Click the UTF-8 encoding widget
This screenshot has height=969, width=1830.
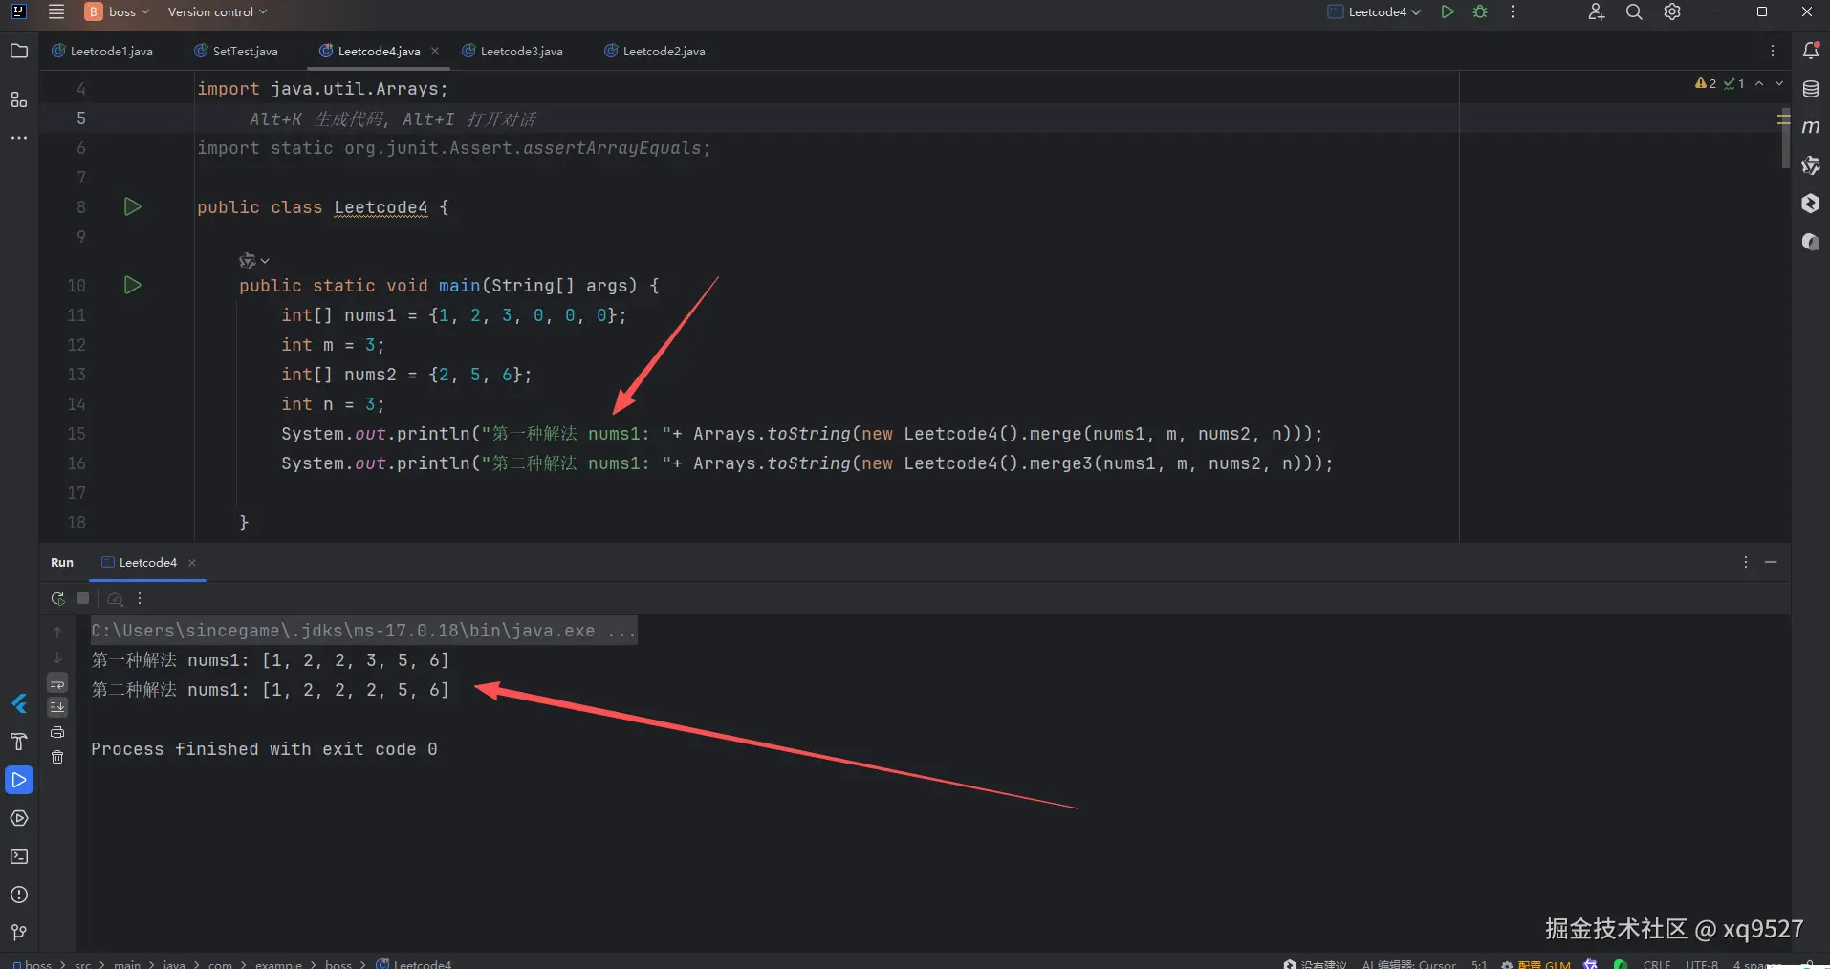[1702, 964]
